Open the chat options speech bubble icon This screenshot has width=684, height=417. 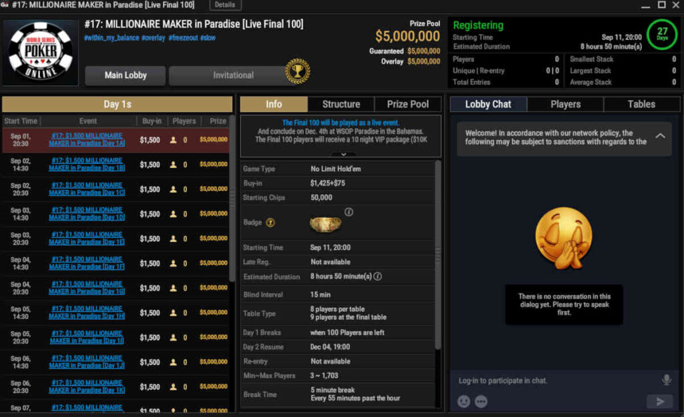point(481,401)
